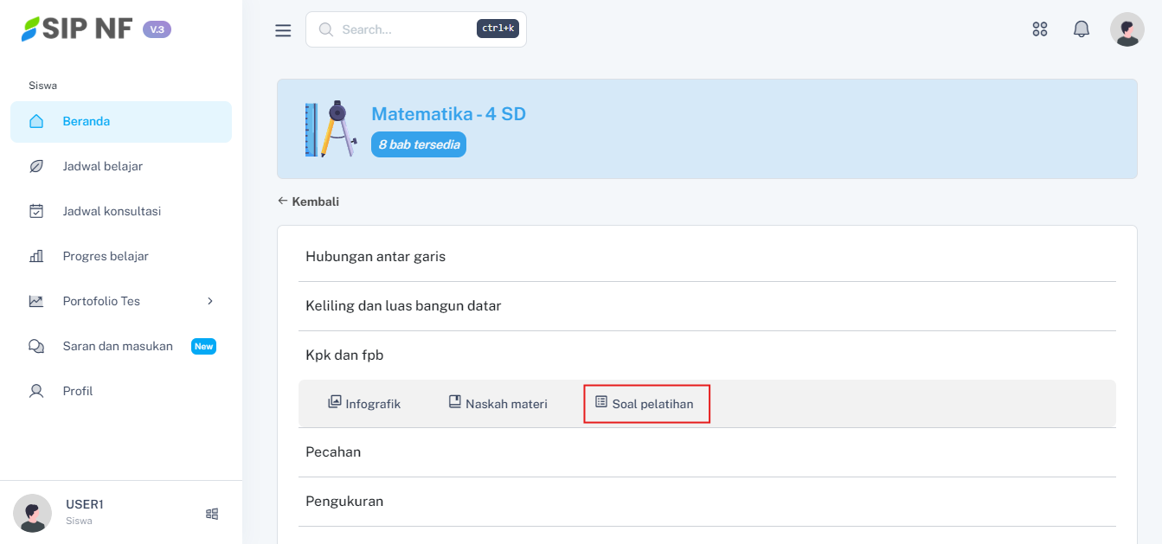Collapse the Kpk dan fpb chapter
The height and width of the screenshot is (544, 1162).
click(x=344, y=355)
